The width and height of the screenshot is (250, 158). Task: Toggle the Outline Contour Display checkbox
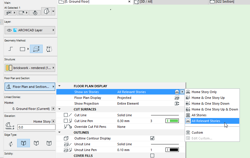pyautogui.click(x=152, y=138)
